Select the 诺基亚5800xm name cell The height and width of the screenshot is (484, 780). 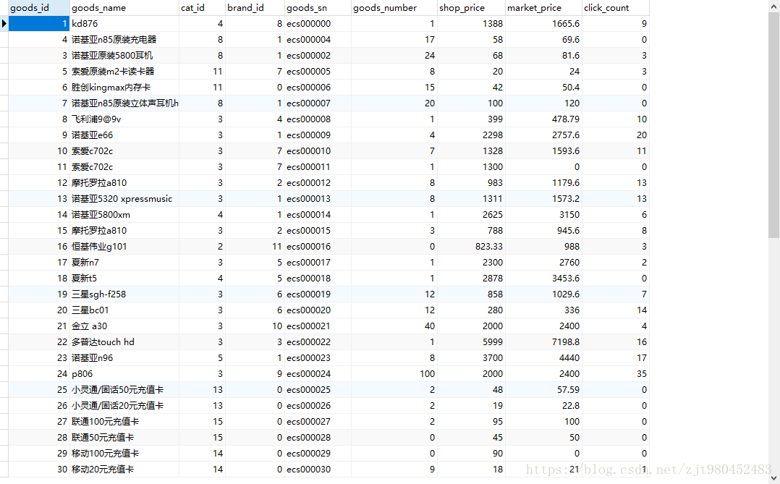124,214
